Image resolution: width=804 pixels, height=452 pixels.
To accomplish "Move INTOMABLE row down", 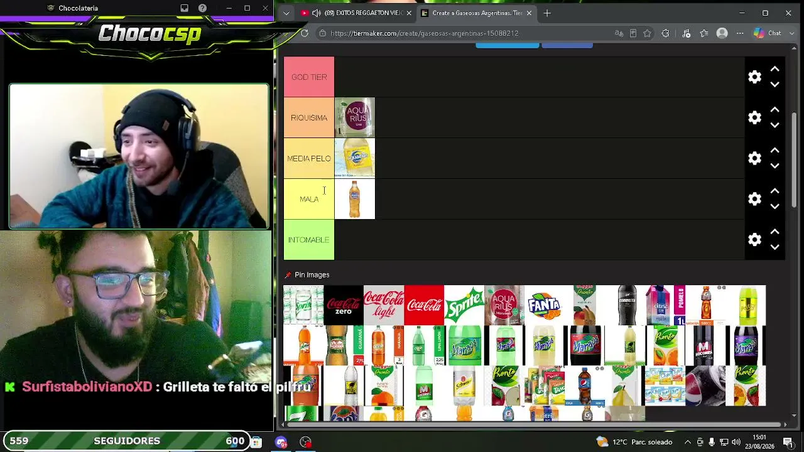I will (774, 247).
